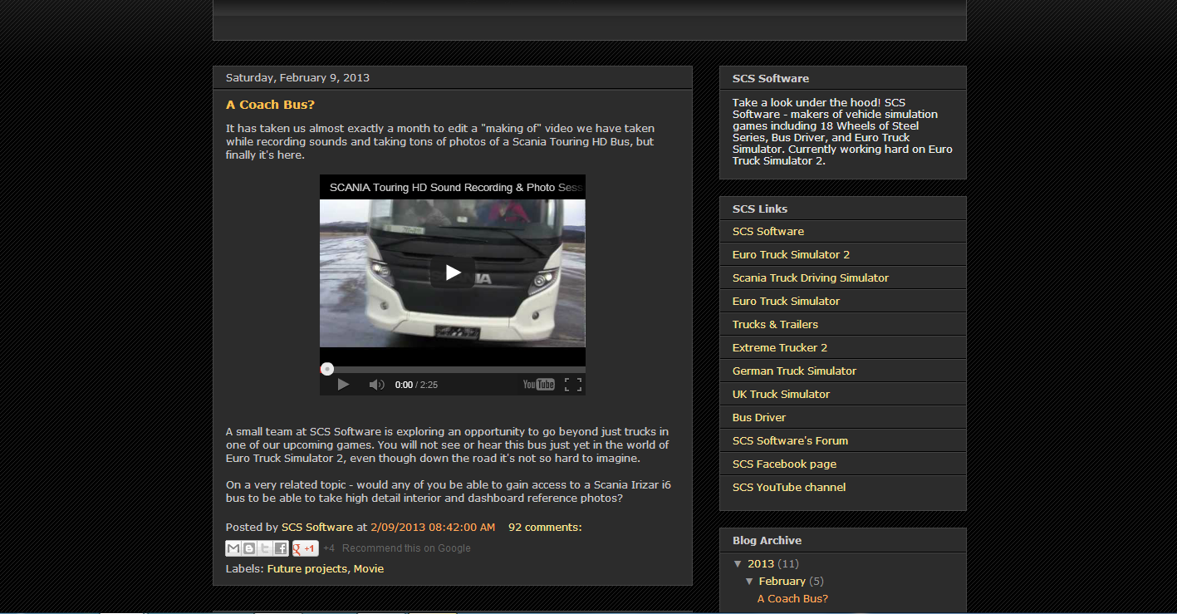The width and height of the screenshot is (1177, 614).
Task: Play the Scania video with center play button
Action: pyautogui.click(x=453, y=272)
